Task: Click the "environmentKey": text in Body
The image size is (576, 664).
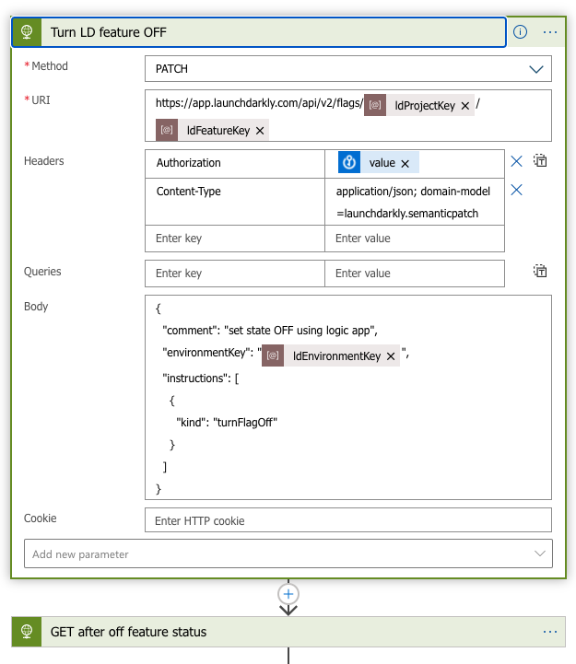Action: [x=207, y=353]
